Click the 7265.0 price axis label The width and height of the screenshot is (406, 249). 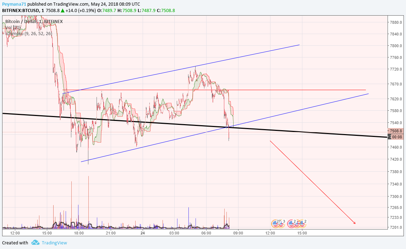click(396, 207)
